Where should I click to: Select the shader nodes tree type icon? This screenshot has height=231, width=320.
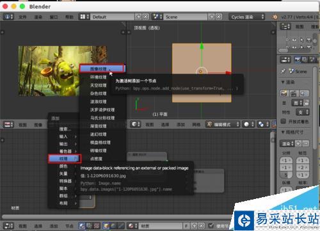82,226
